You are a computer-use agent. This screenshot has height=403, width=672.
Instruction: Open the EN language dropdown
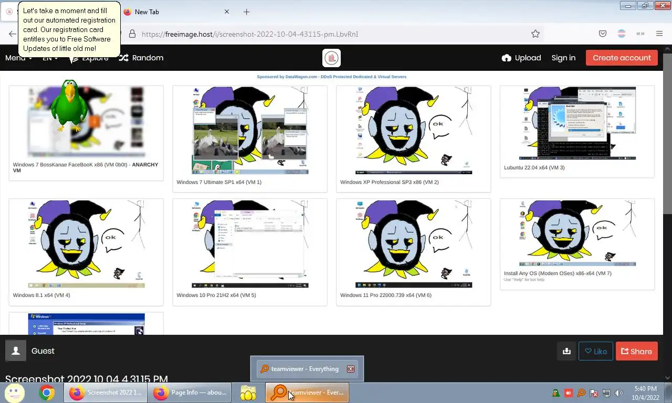[x=50, y=58]
